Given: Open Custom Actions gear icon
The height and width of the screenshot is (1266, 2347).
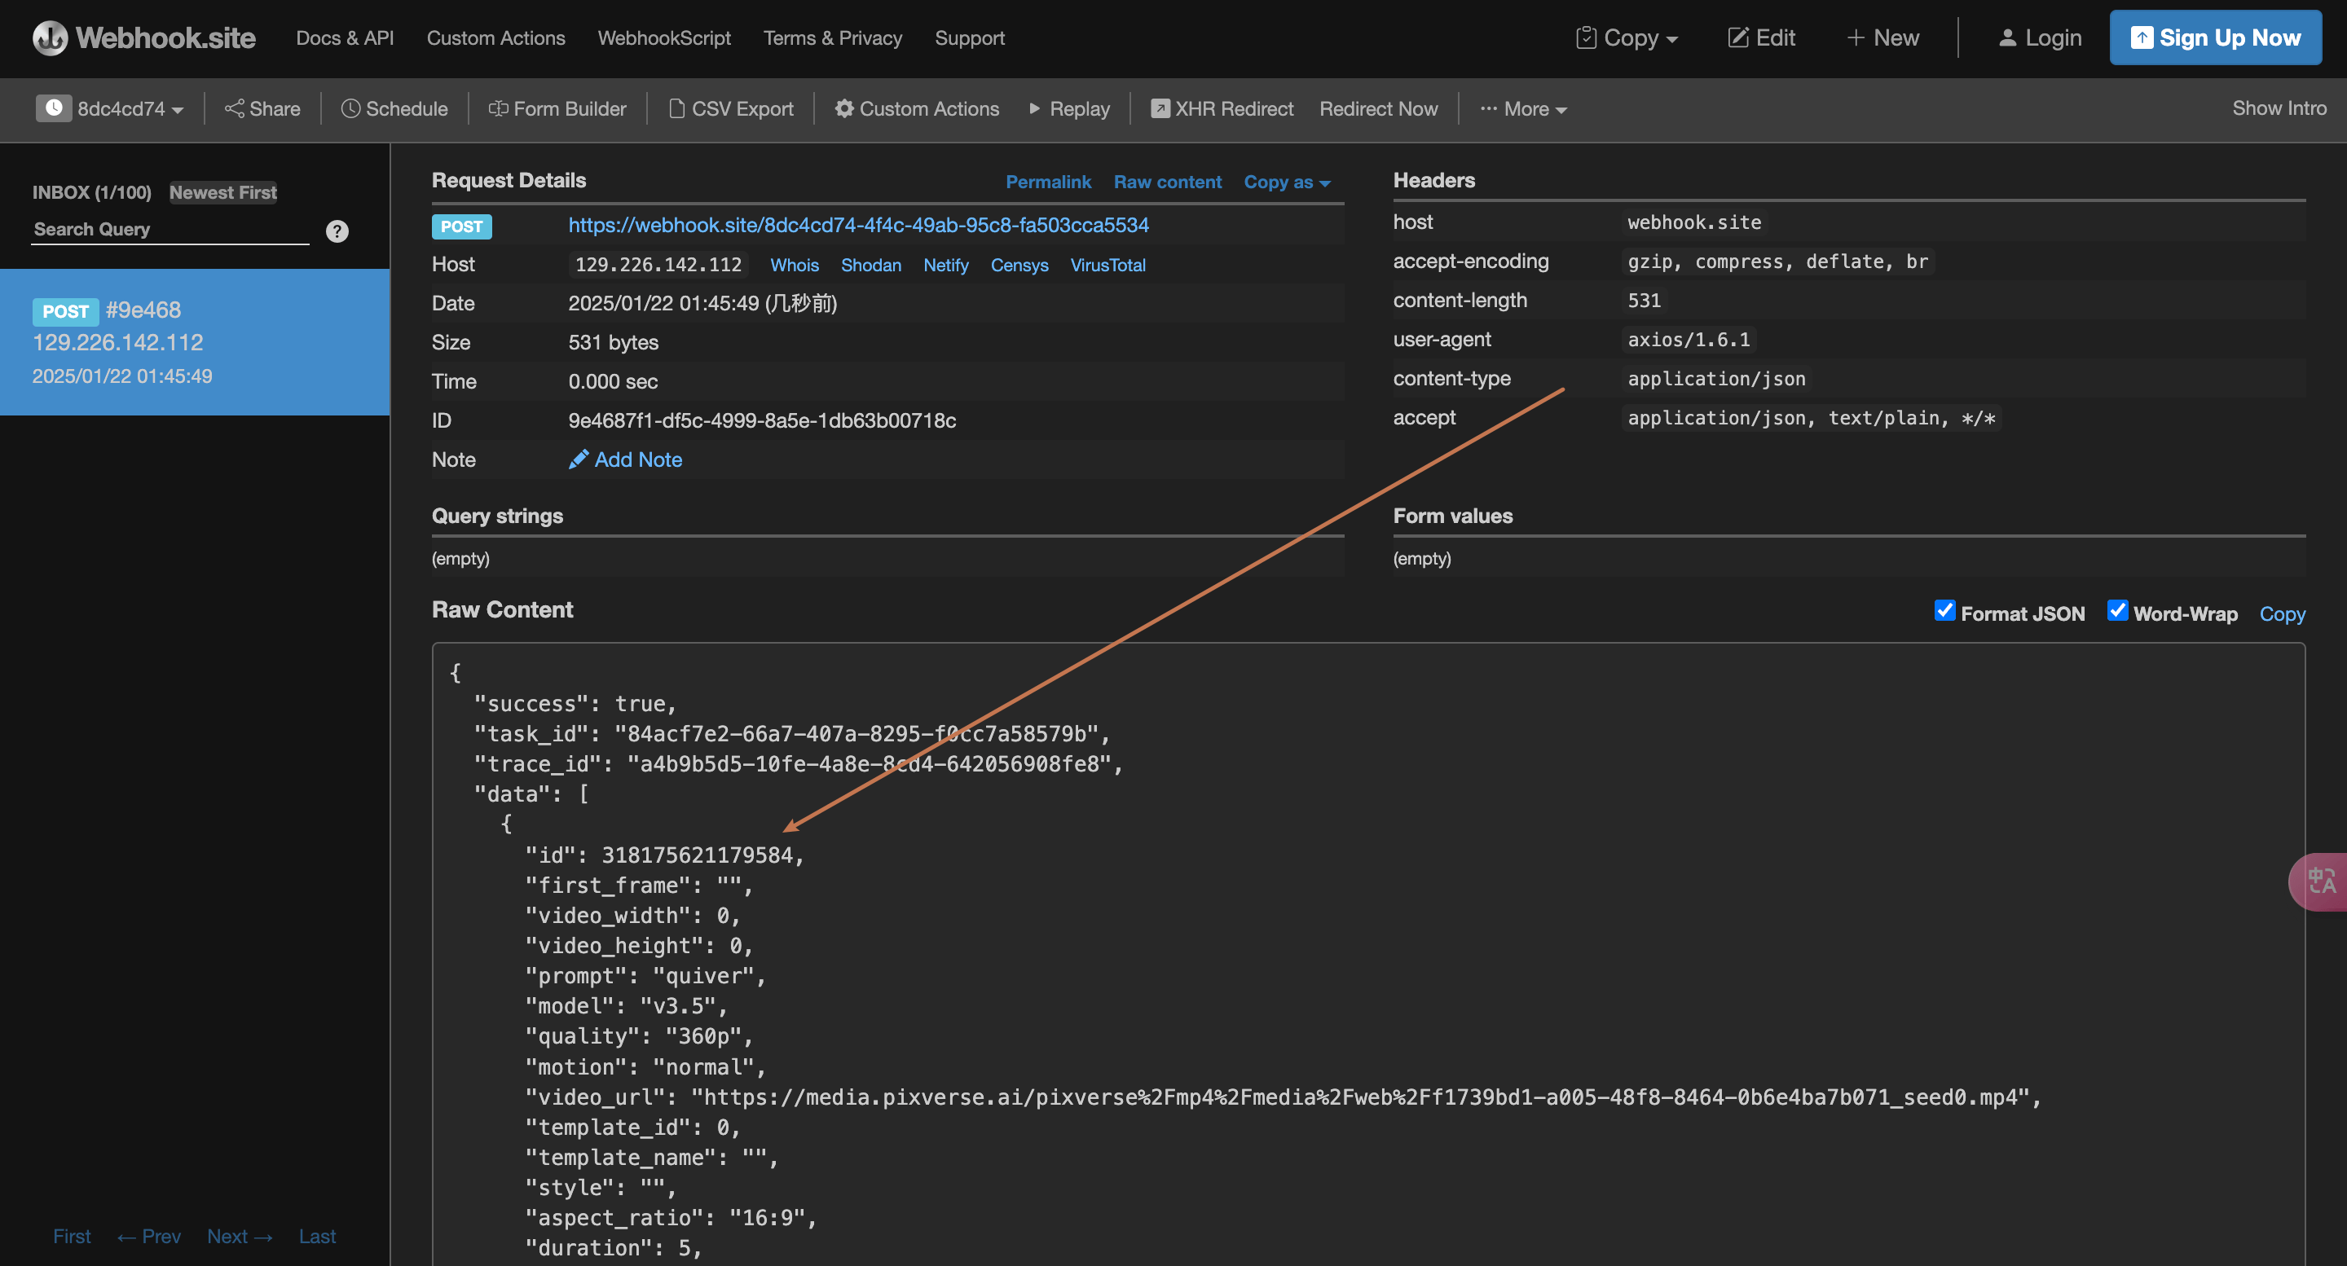Looking at the screenshot, I should (x=844, y=108).
